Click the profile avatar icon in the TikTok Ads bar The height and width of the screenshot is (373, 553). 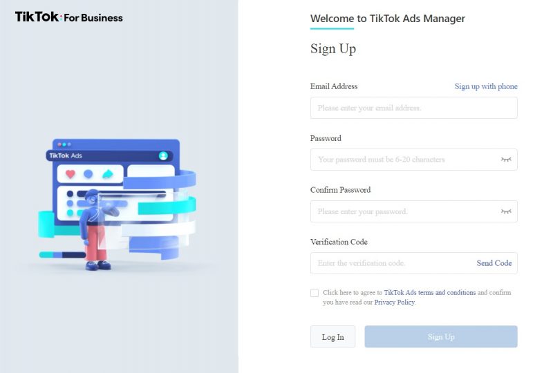tap(163, 155)
